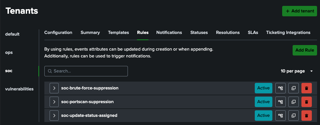Image resolution: width=320 pixels, height=125 pixels.
Task: Toggle Active status of soc-update-status-assigned
Action: 264,116
